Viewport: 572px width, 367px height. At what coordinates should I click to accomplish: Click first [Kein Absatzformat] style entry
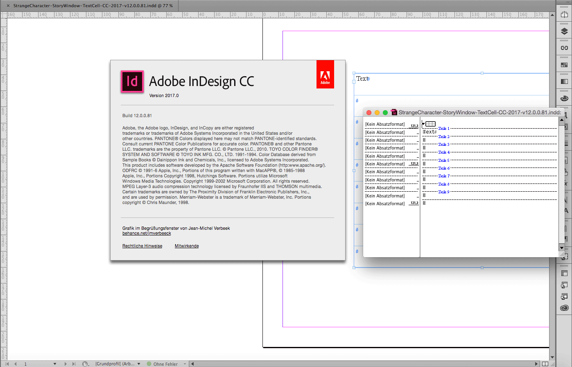(385, 124)
